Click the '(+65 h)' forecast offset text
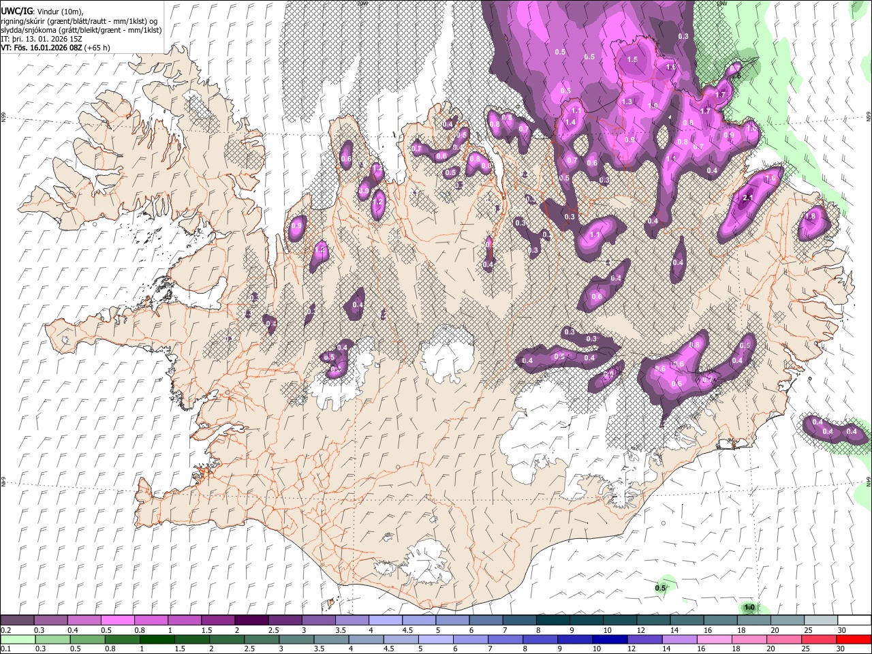 click(96, 48)
